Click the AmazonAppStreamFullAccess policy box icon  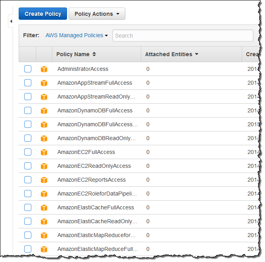click(x=44, y=83)
